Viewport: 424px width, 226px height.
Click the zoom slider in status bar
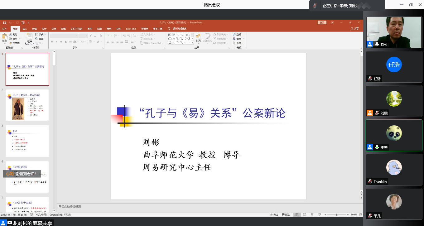point(336,215)
